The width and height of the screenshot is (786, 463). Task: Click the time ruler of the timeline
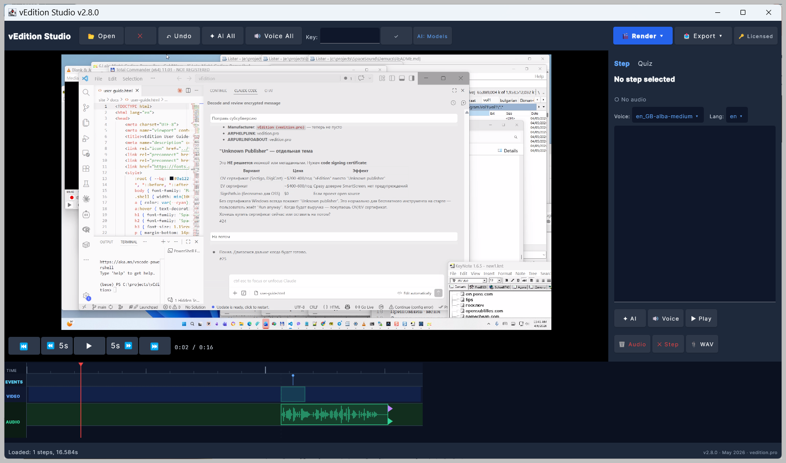(x=224, y=369)
